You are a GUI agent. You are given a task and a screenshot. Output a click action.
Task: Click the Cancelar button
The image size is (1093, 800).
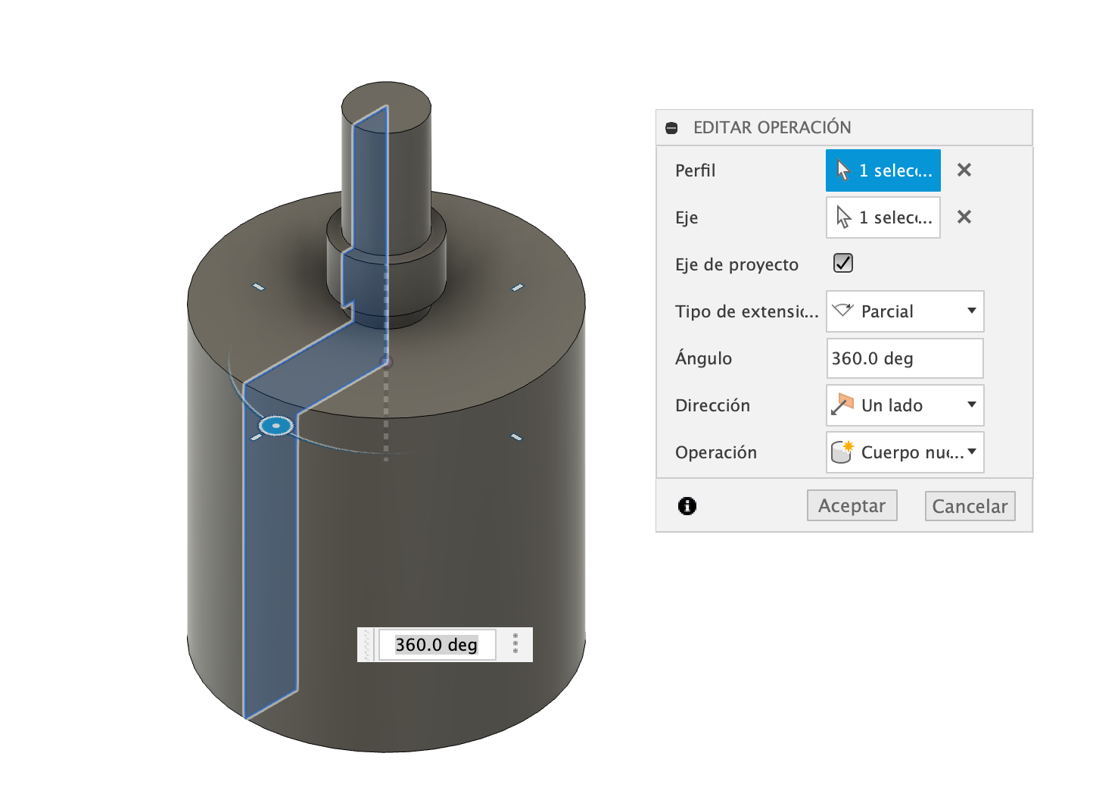tap(970, 506)
